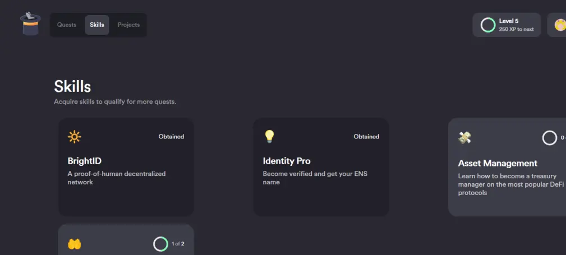Screen dimensions: 566x255
Task: Switch to the Projects tab
Action: coord(128,25)
